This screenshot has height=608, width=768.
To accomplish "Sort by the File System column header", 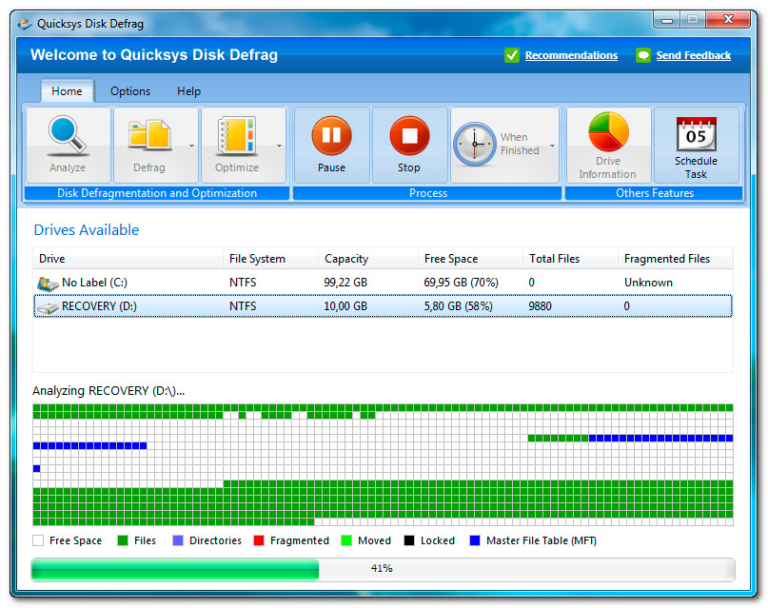I will pyautogui.click(x=270, y=259).
